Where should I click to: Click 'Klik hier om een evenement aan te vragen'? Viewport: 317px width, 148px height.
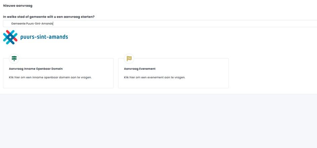click(154, 77)
